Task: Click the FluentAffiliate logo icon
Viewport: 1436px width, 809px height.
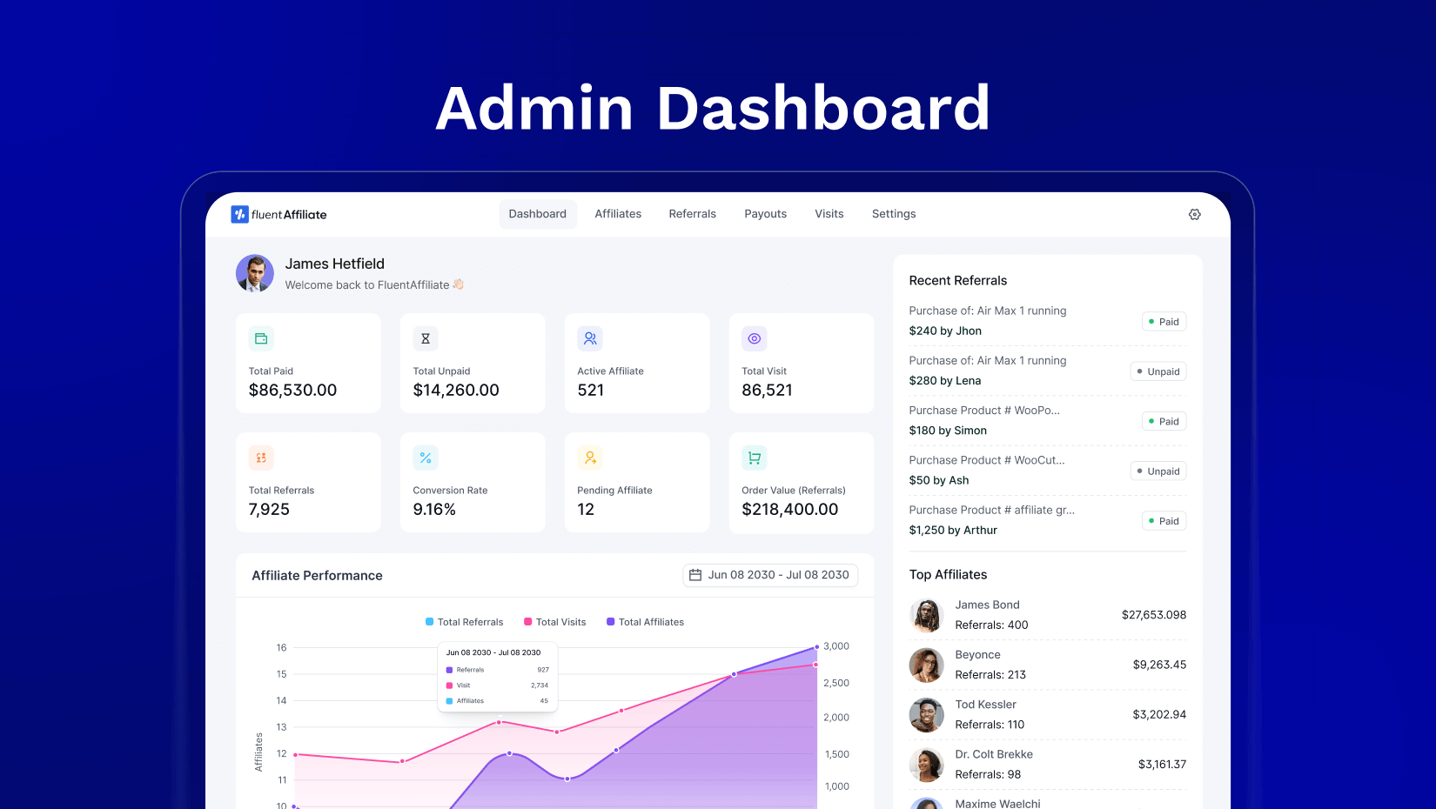Action: [x=239, y=214]
